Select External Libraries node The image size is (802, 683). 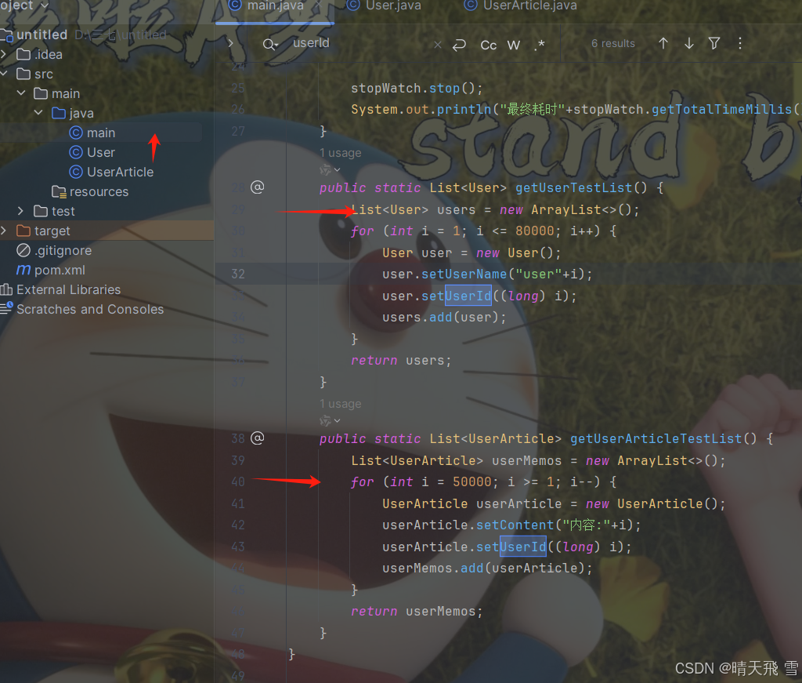[69, 289]
